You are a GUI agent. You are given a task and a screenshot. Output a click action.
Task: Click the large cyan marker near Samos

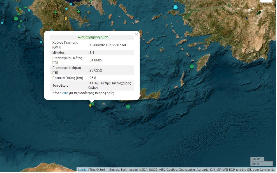click(x=176, y=7)
